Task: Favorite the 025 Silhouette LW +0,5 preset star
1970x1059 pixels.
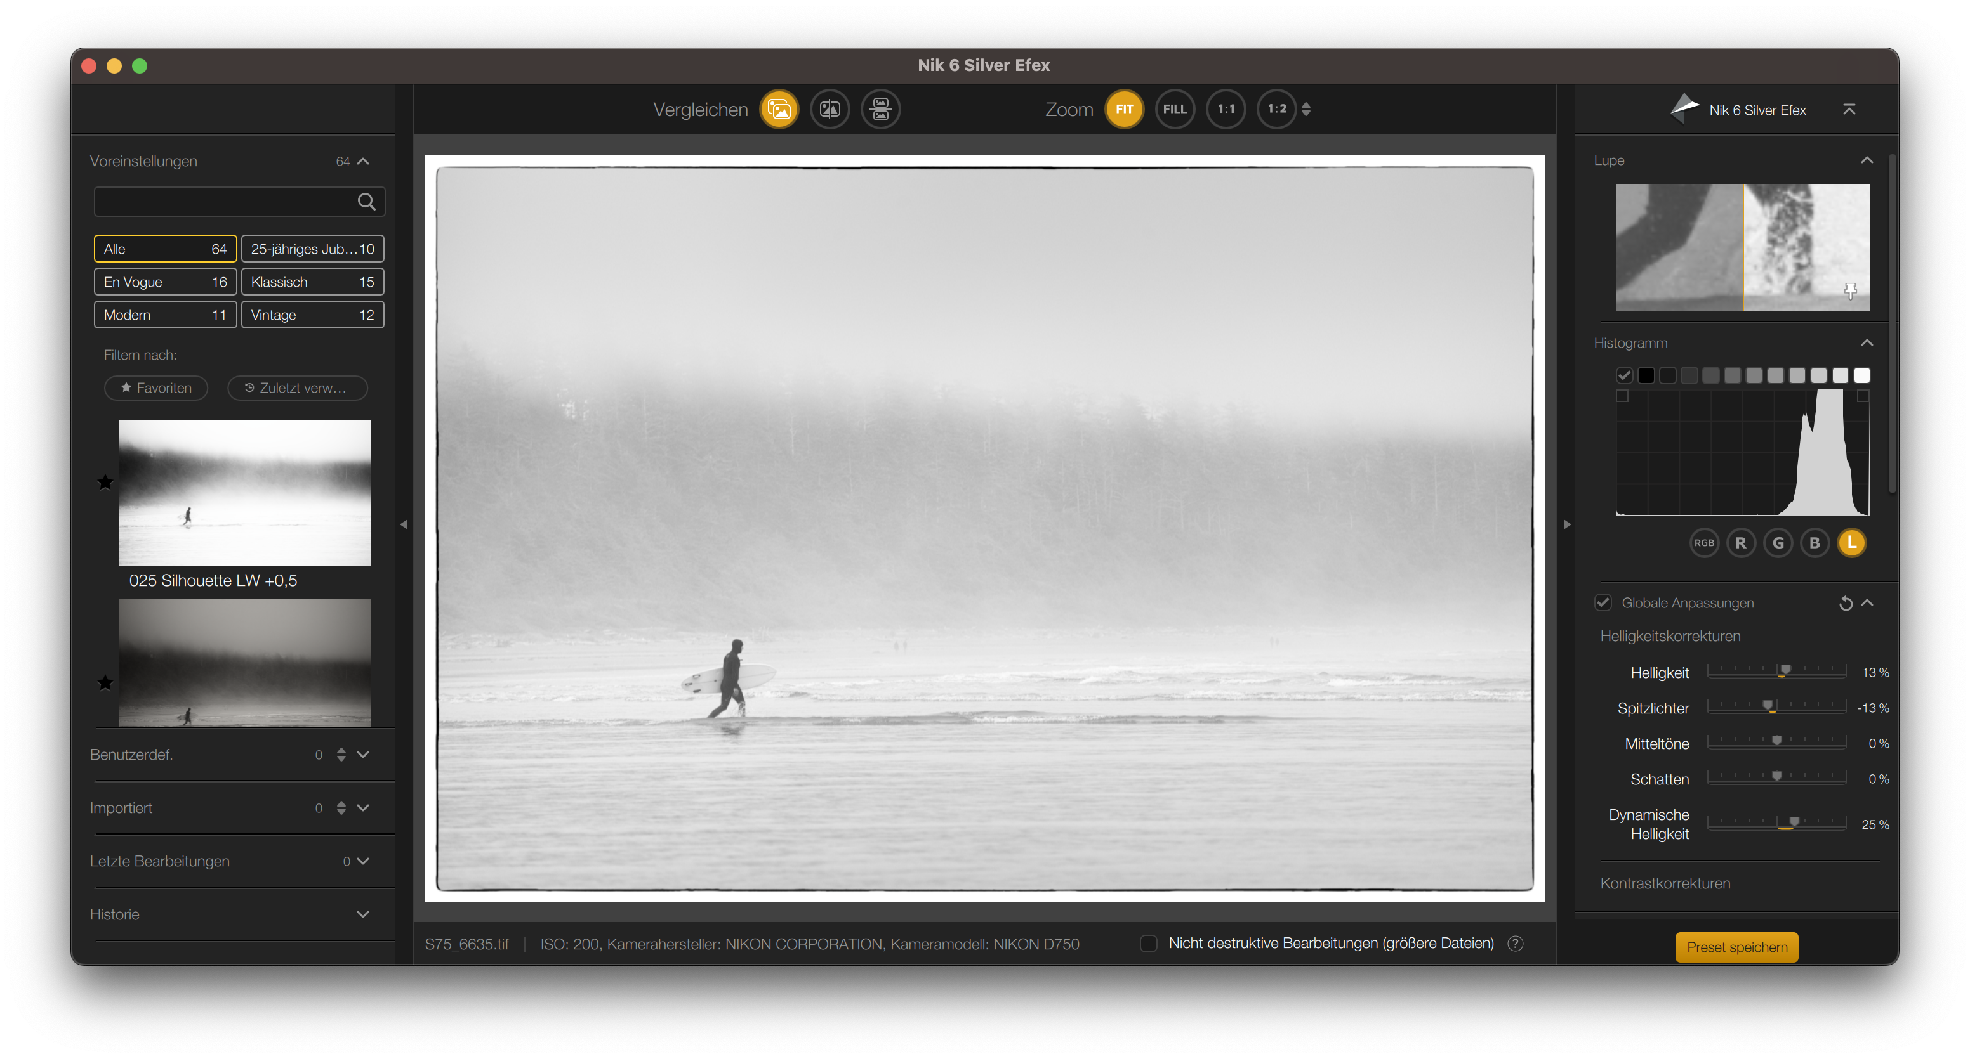Action: (x=105, y=482)
